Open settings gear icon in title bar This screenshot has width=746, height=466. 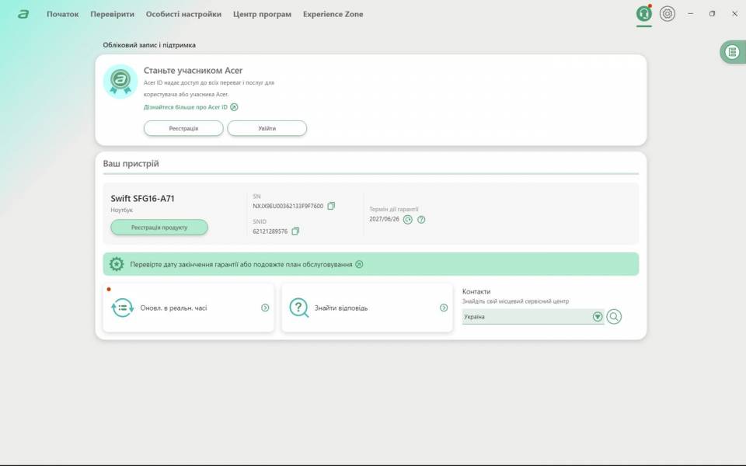point(667,14)
